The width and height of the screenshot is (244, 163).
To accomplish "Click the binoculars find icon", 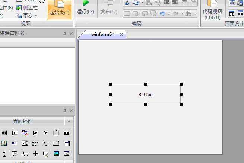I will [188, 13].
